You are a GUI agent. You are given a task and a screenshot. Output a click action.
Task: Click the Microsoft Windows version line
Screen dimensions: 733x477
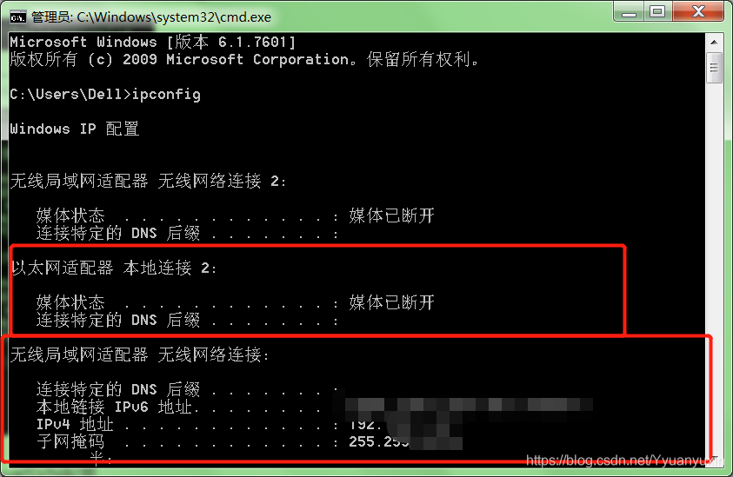point(152,42)
